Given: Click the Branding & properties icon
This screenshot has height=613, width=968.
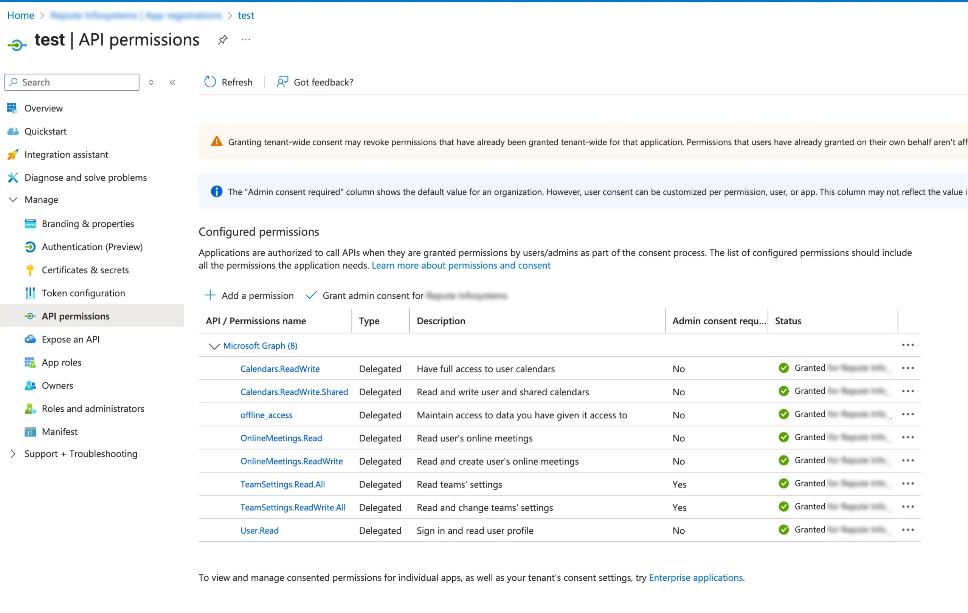Looking at the screenshot, I should 30,224.
